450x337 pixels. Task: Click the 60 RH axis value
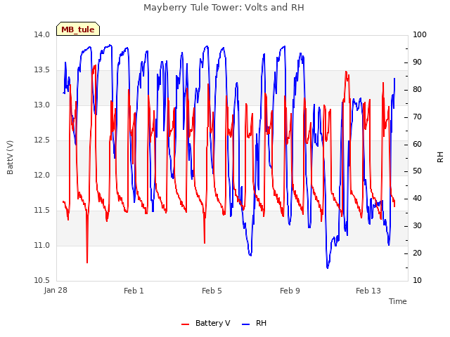417,144
